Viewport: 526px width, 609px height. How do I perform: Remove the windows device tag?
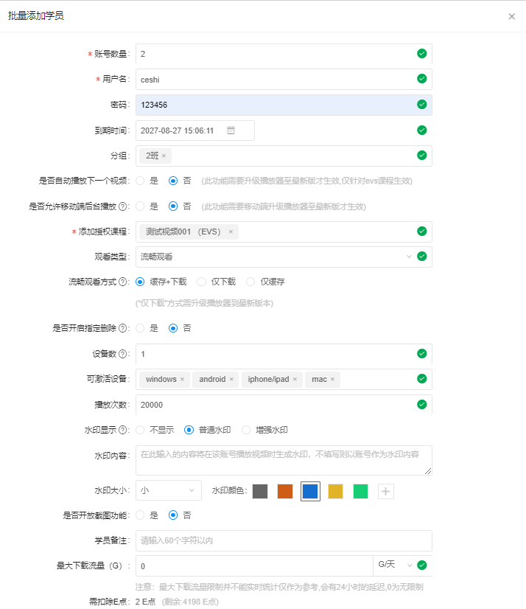click(x=182, y=380)
